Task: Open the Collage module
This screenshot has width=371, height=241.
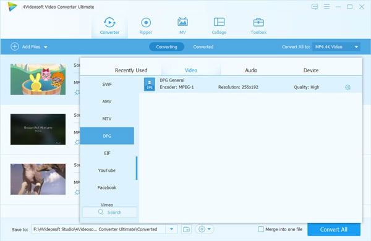Action: [219, 26]
